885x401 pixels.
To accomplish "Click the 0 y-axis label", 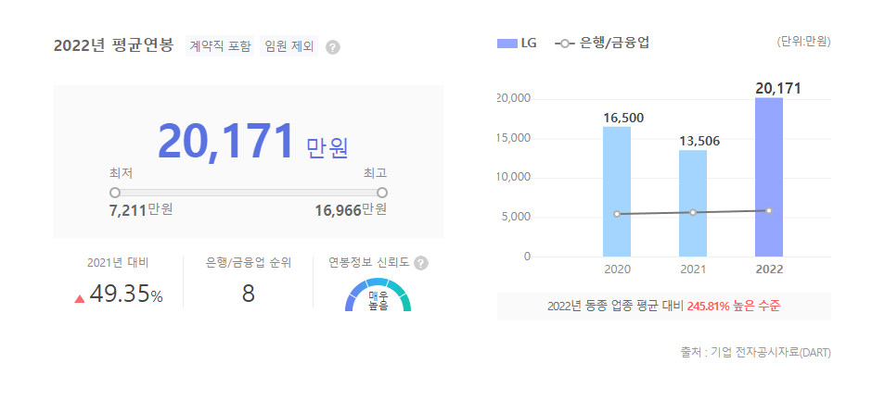I will pyautogui.click(x=527, y=257).
